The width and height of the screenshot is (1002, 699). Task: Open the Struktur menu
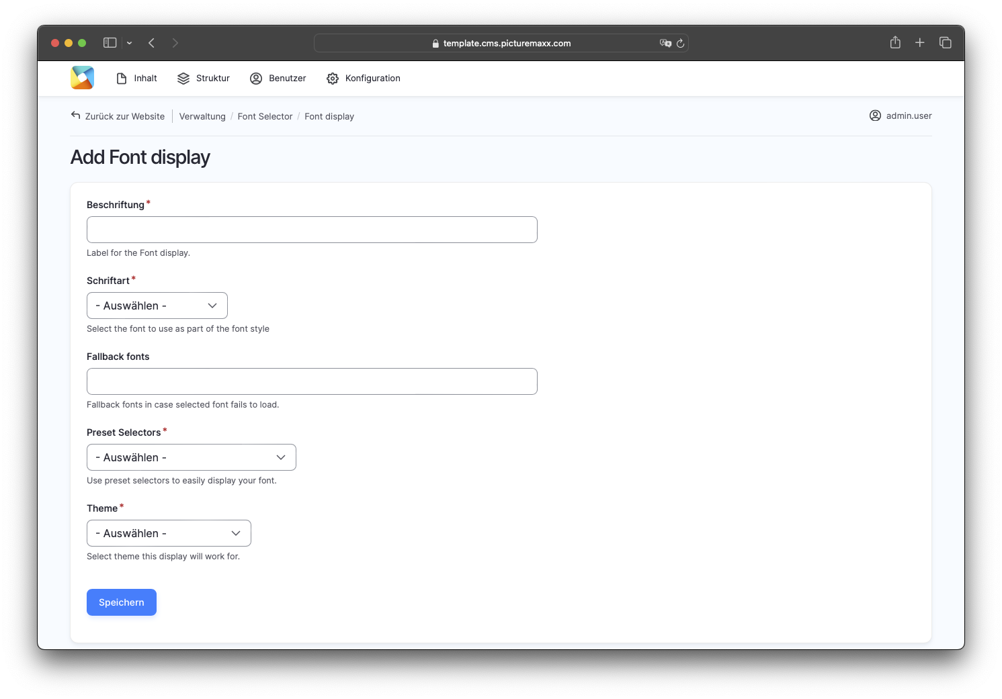[204, 79]
